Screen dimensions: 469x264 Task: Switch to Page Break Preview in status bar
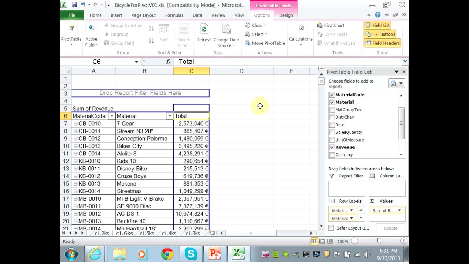click(330, 241)
